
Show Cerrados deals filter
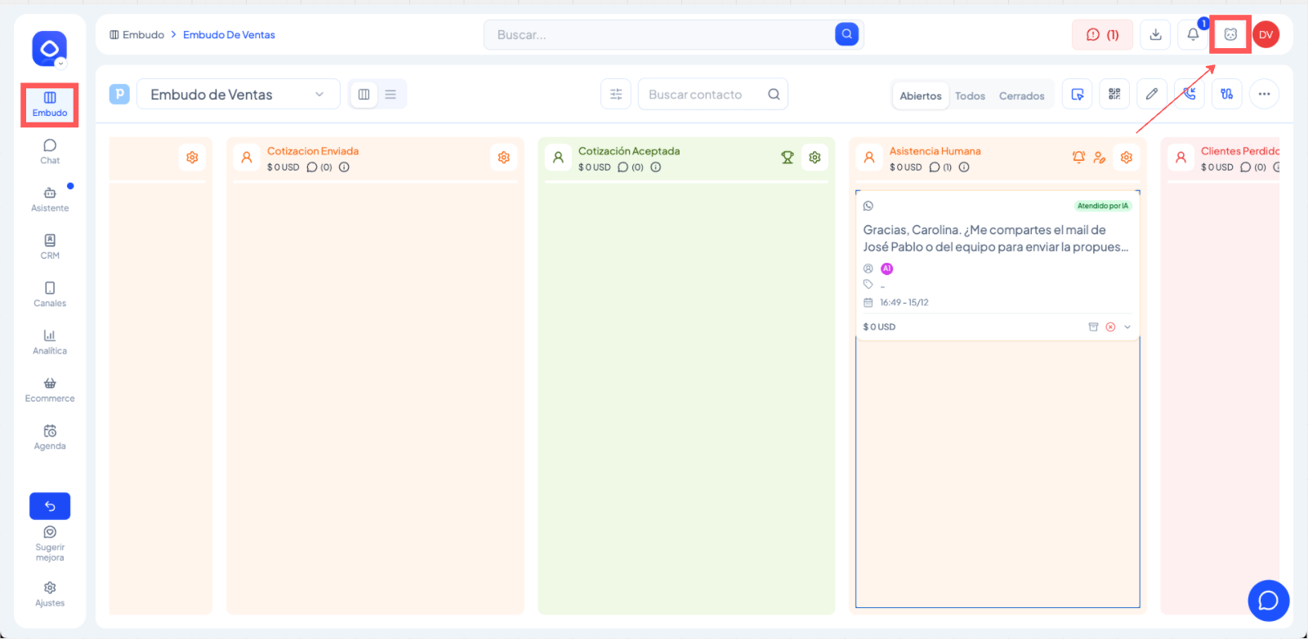tap(1021, 95)
